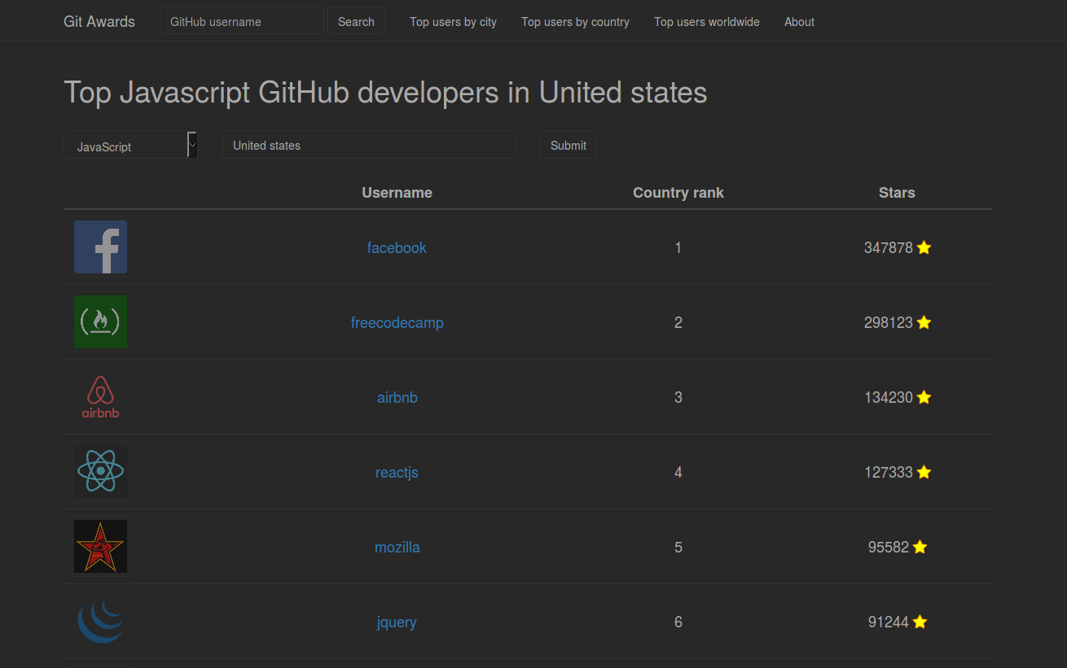The height and width of the screenshot is (668, 1067).
Task: Click country rank 3 in airbnb row
Action: pos(678,398)
